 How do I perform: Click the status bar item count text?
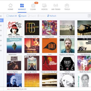pyautogui.click(x=17, y=89)
